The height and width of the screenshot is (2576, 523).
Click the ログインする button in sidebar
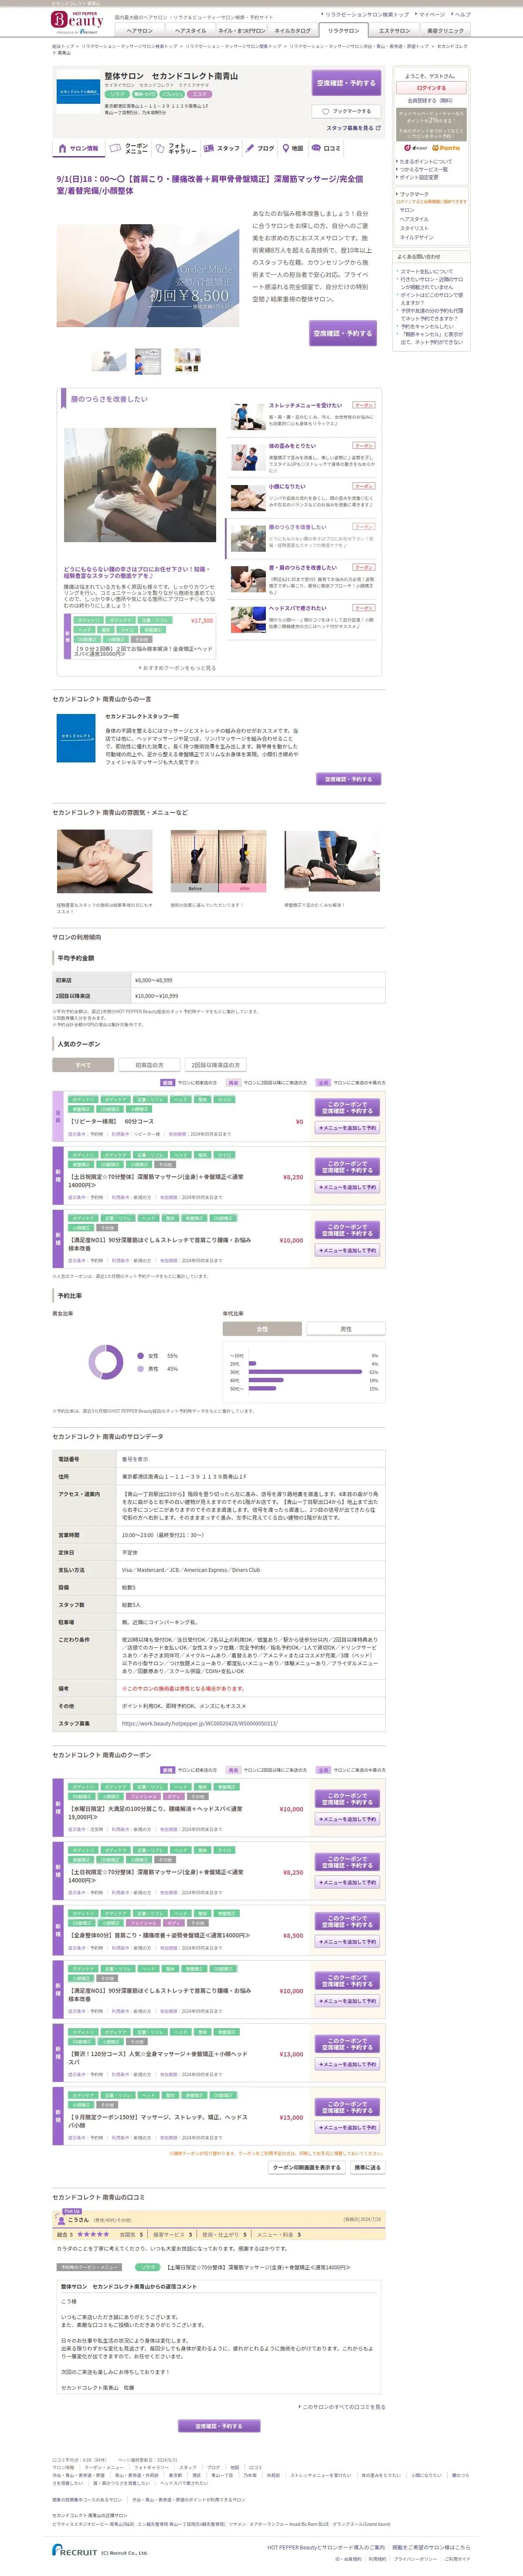tap(431, 88)
